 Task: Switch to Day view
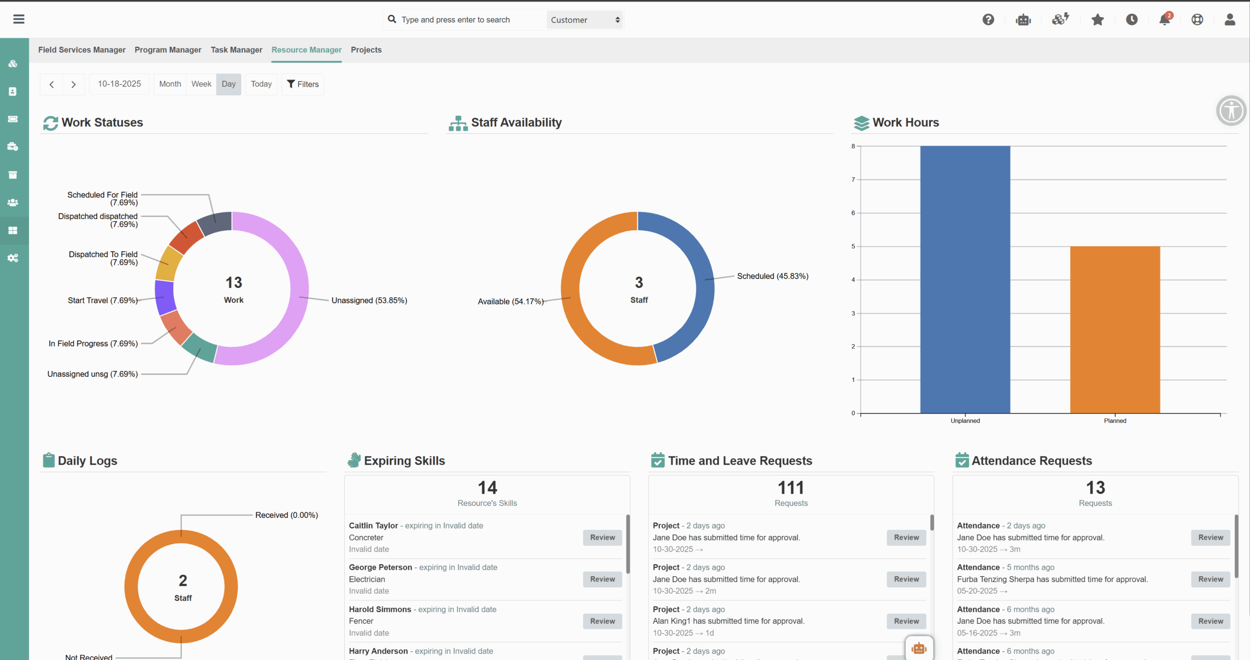(x=229, y=84)
